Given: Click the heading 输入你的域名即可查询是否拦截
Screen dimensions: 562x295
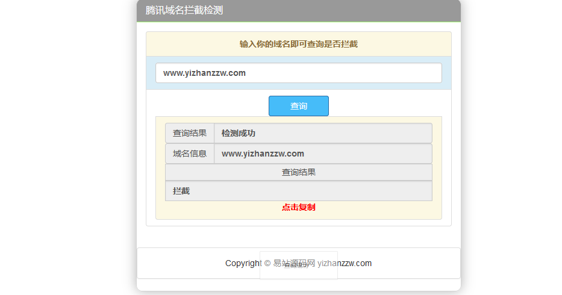Looking at the screenshot, I should coord(299,44).
